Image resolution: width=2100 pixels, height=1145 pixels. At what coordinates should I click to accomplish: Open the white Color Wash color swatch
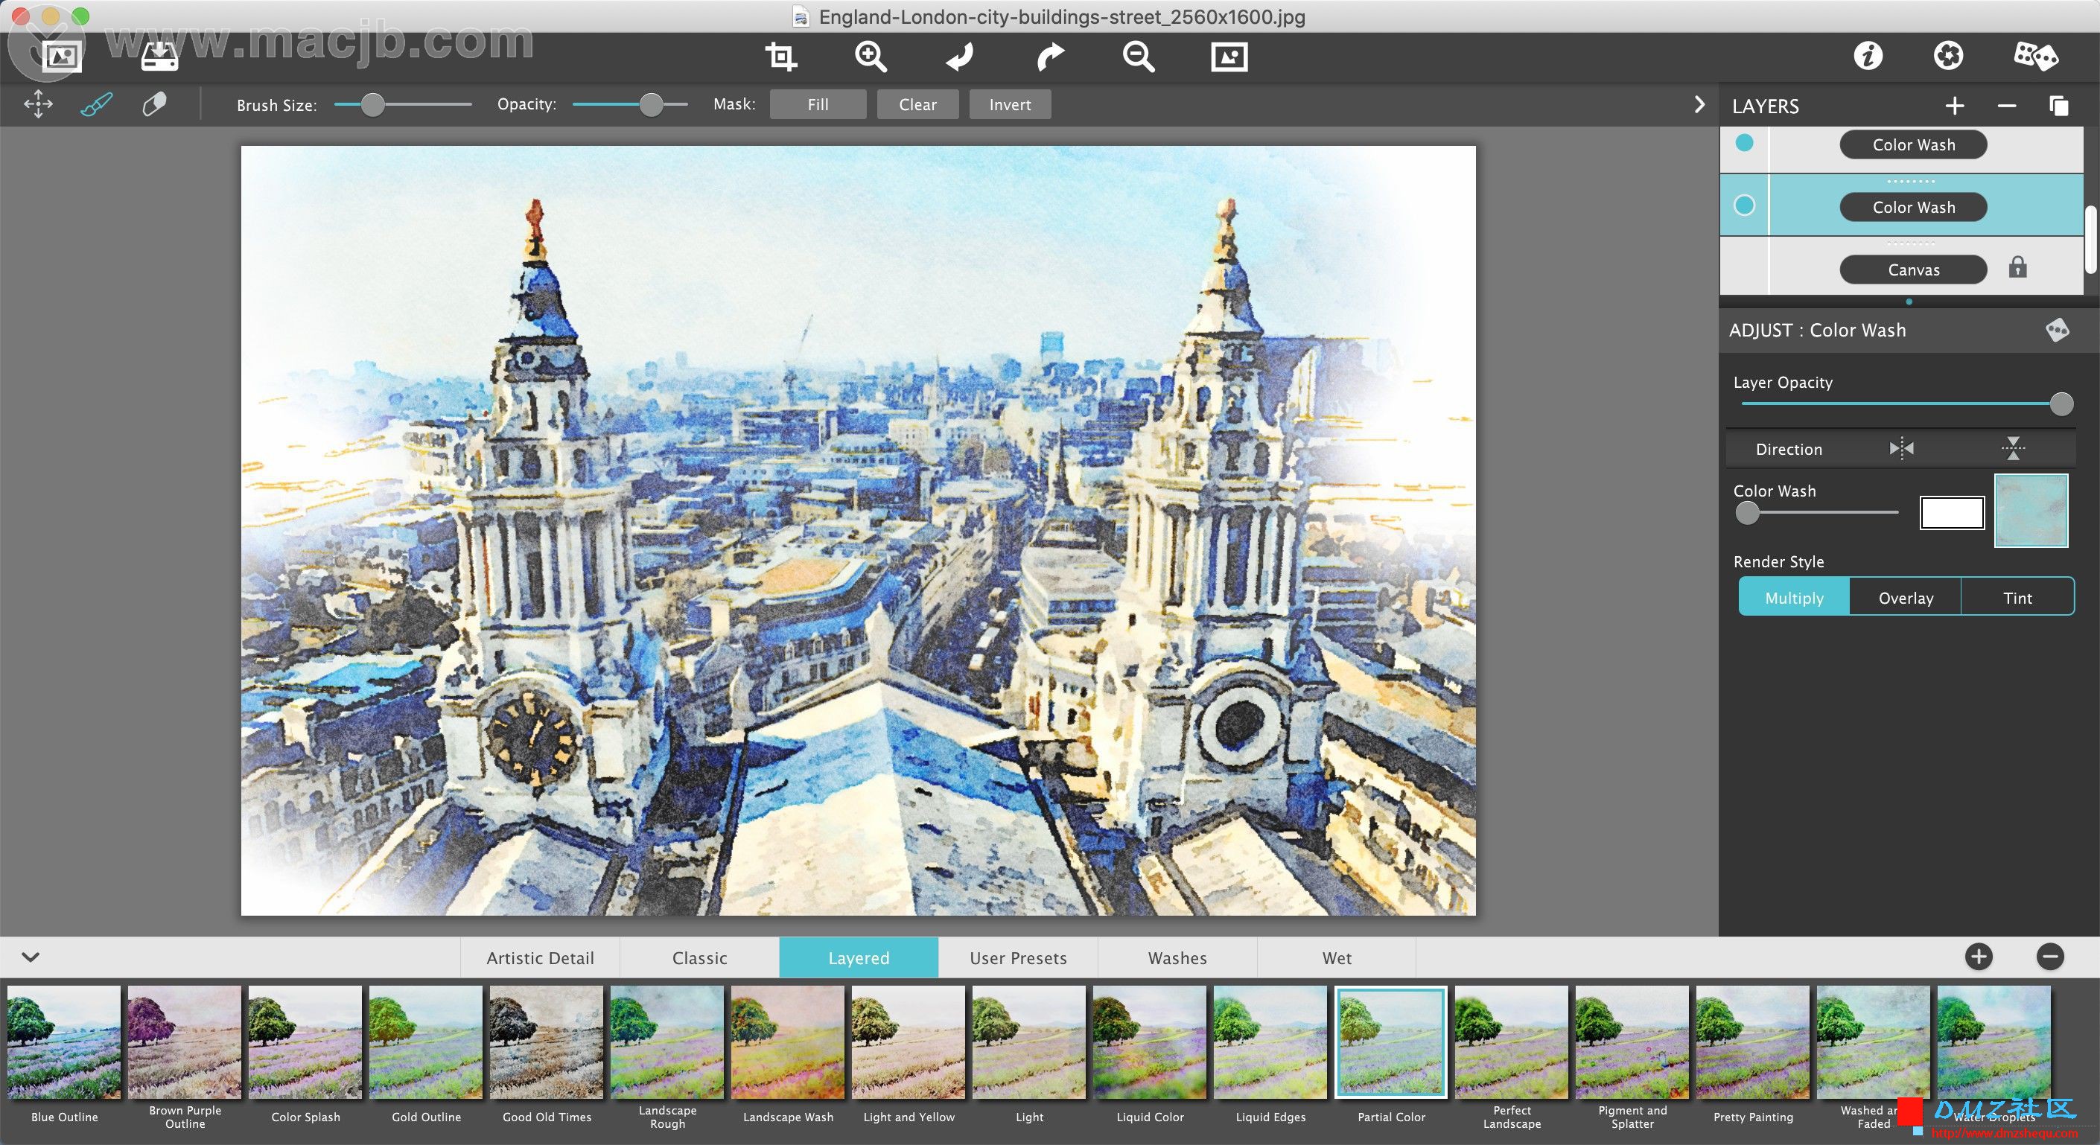(x=1952, y=513)
